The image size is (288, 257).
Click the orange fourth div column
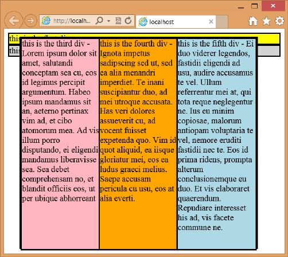[138, 144]
